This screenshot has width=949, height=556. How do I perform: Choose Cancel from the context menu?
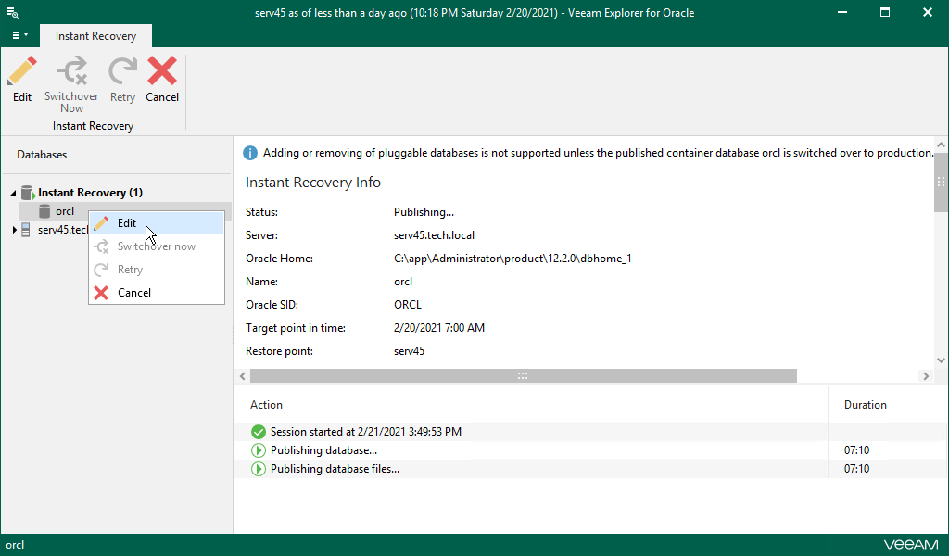coord(156,292)
